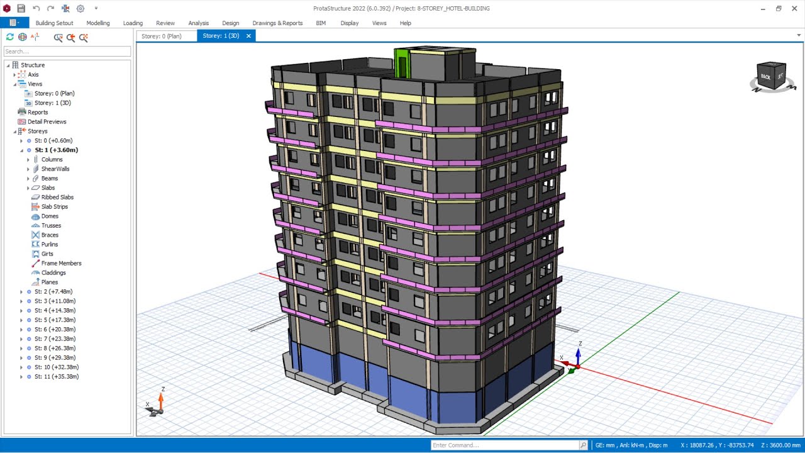Click the third magnifier icon with cross

point(83,37)
